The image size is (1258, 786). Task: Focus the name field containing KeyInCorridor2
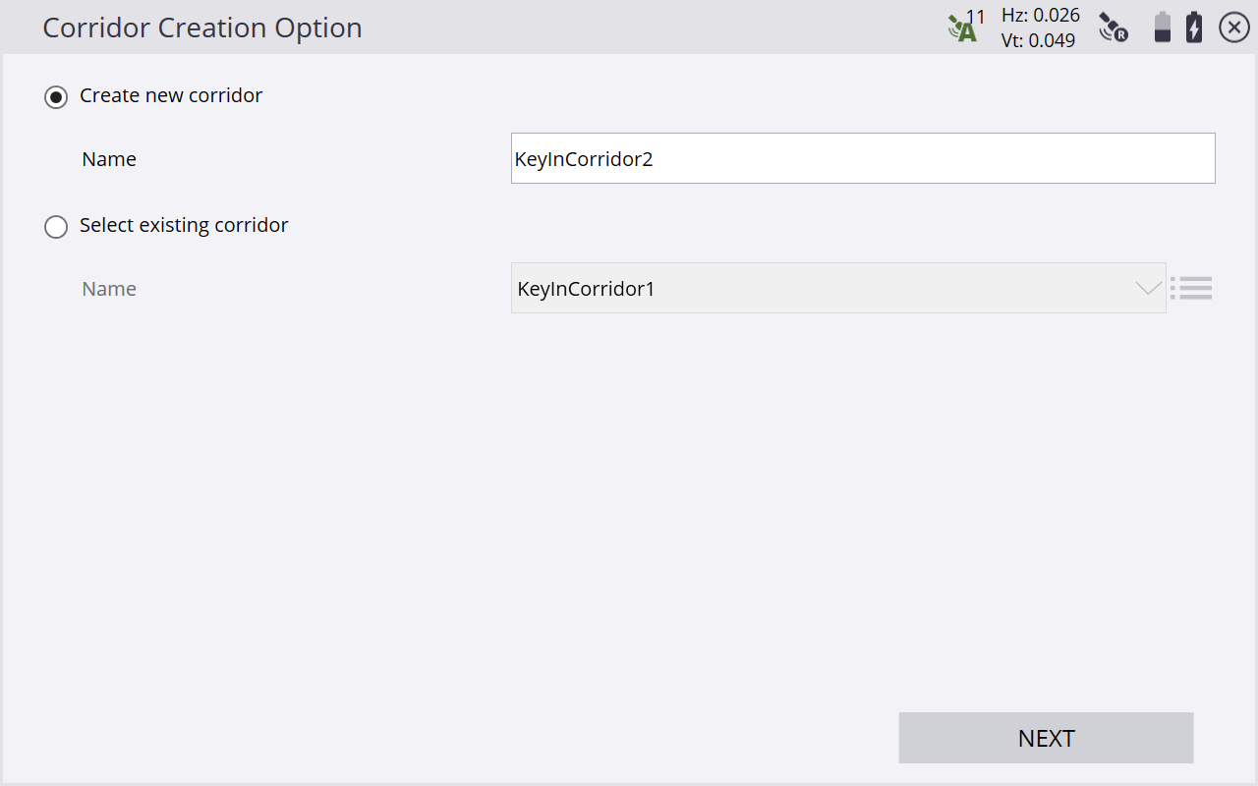click(x=862, y=158)
